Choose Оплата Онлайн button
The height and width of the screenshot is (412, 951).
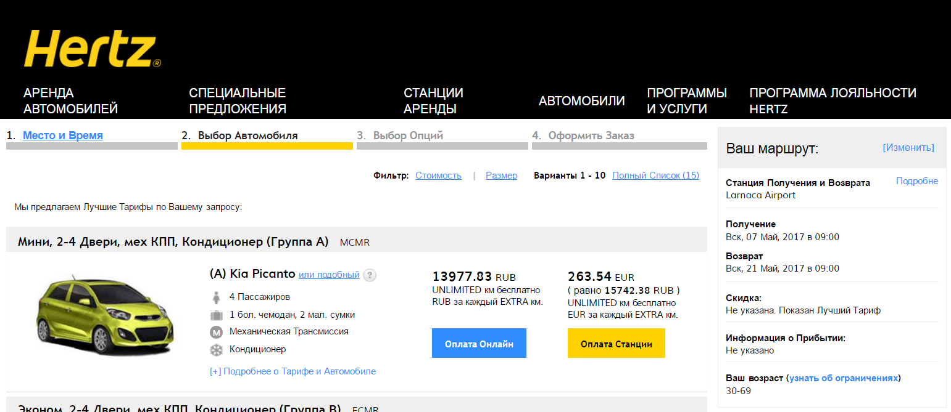pyautogui.click(x=479, y=343)
